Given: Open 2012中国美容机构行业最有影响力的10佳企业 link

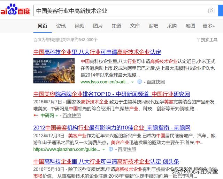Looking at the screenshot, I should click(112, 128).
